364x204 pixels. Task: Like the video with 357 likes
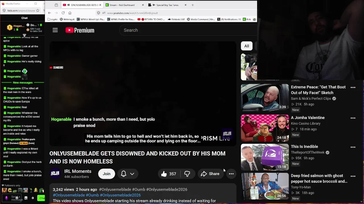(169, 174)
